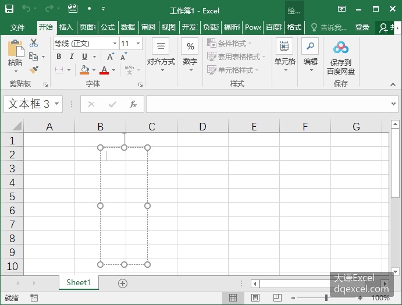Open the borders dropdown arrow
Image resolution: width=402 pixels, height=305 pixels.
[69, 70]
